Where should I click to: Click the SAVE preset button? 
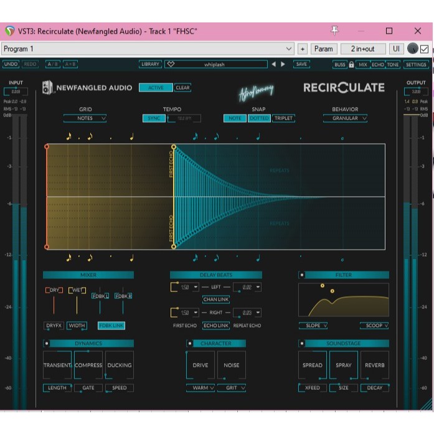tap(301, 64)
